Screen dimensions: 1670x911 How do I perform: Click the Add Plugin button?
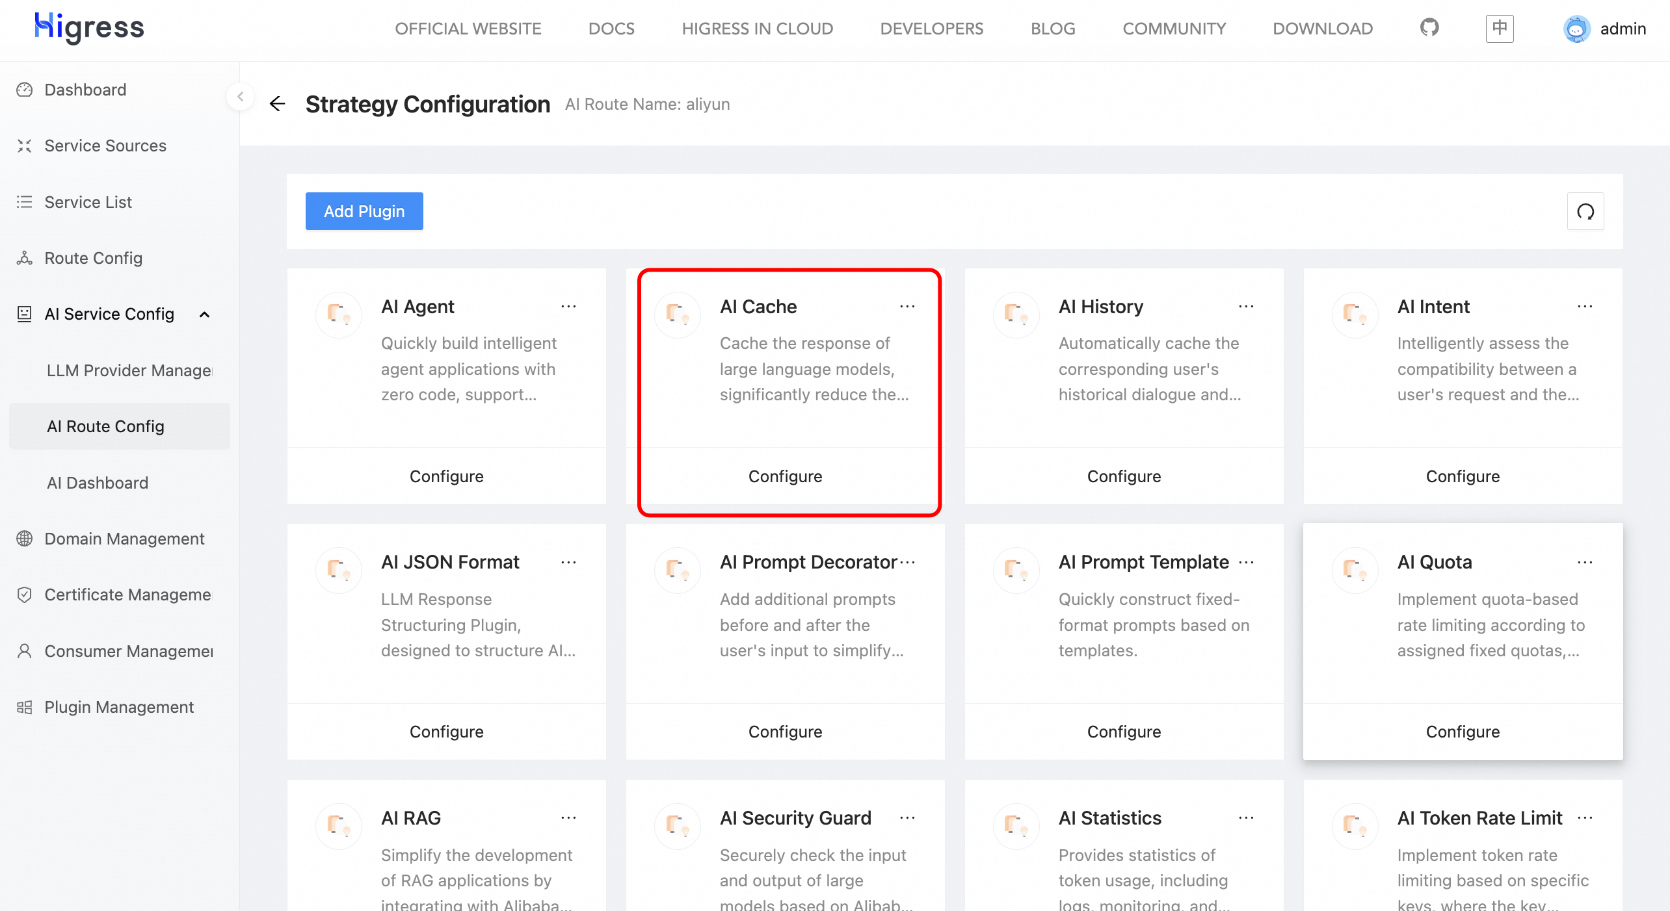364,211
